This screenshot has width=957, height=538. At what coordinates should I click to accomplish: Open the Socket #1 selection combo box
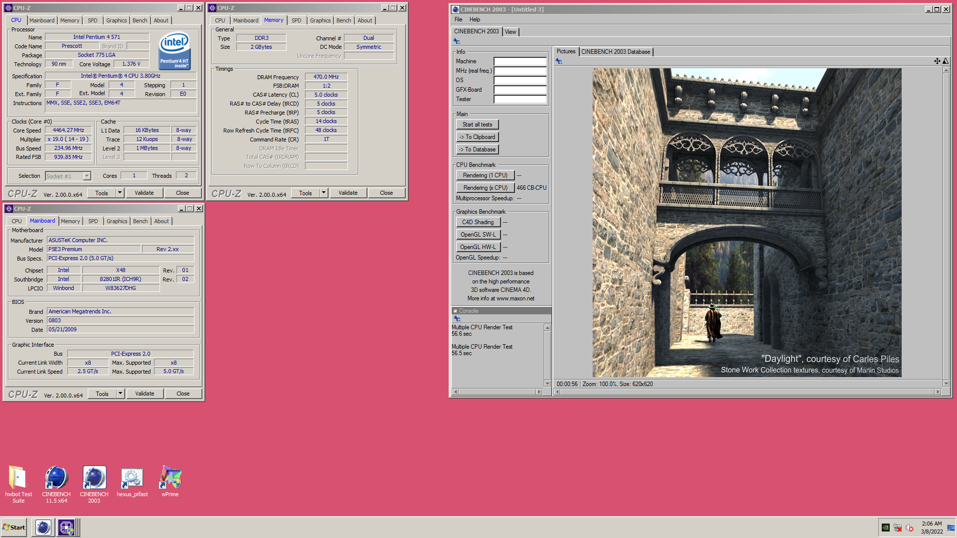tap(68, 176)
